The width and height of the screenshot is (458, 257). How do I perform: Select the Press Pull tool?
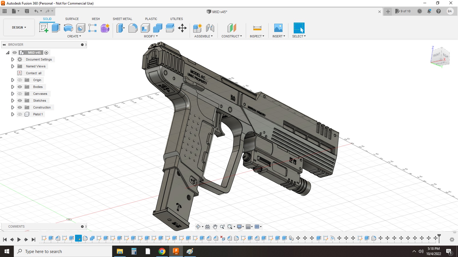click(121, 28)
